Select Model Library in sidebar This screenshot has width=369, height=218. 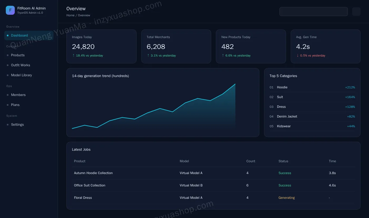pyautogui.click(x=29, y=75)
